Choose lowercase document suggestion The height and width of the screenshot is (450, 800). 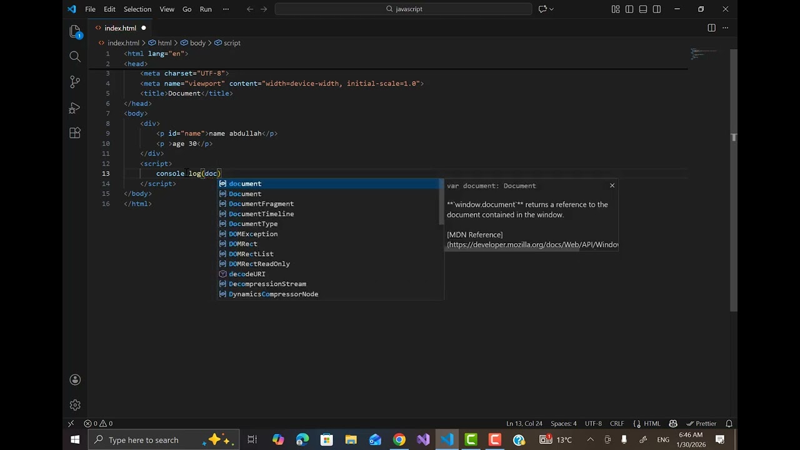click(329, 184)
